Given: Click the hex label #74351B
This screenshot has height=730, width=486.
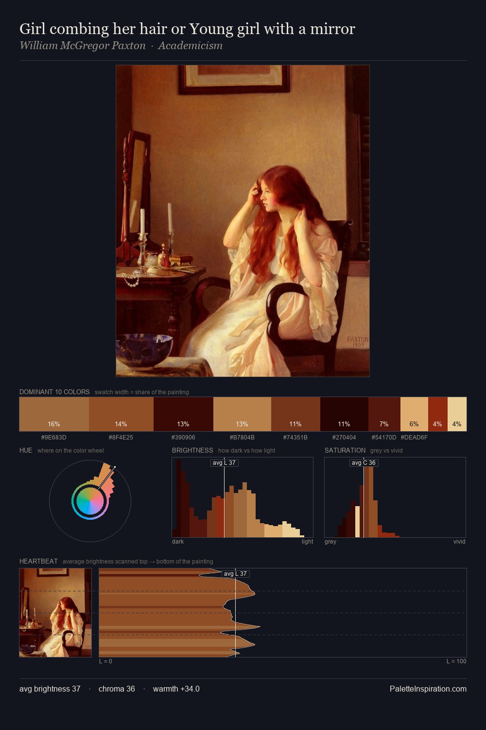Looking at the screenshot, I should pyautogui.click(x=295, y=438).
